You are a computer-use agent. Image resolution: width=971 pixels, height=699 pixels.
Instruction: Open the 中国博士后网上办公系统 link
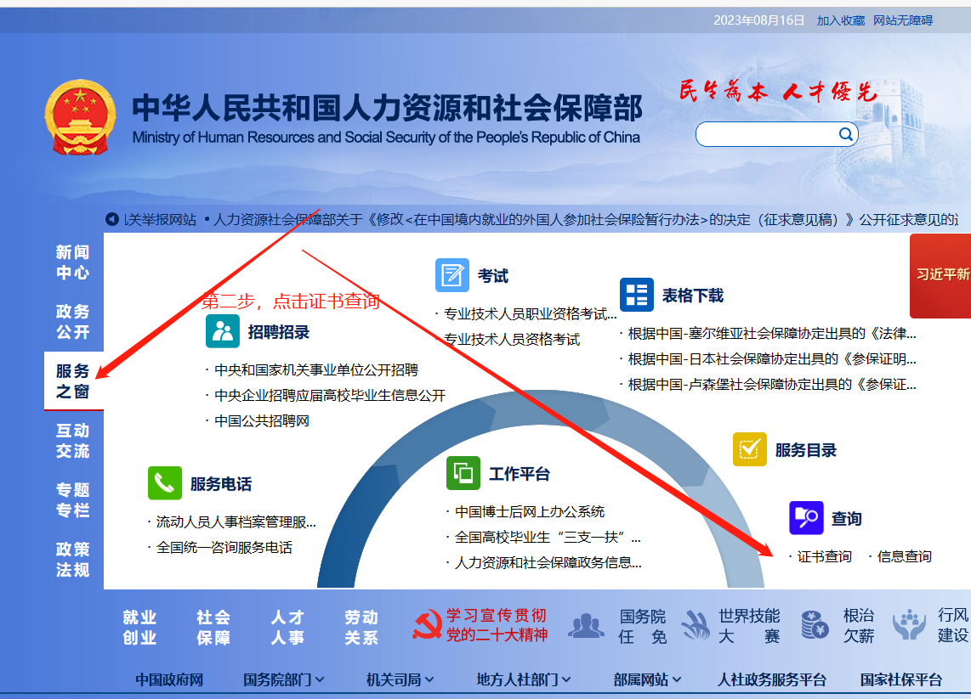(x=530, y=511)
